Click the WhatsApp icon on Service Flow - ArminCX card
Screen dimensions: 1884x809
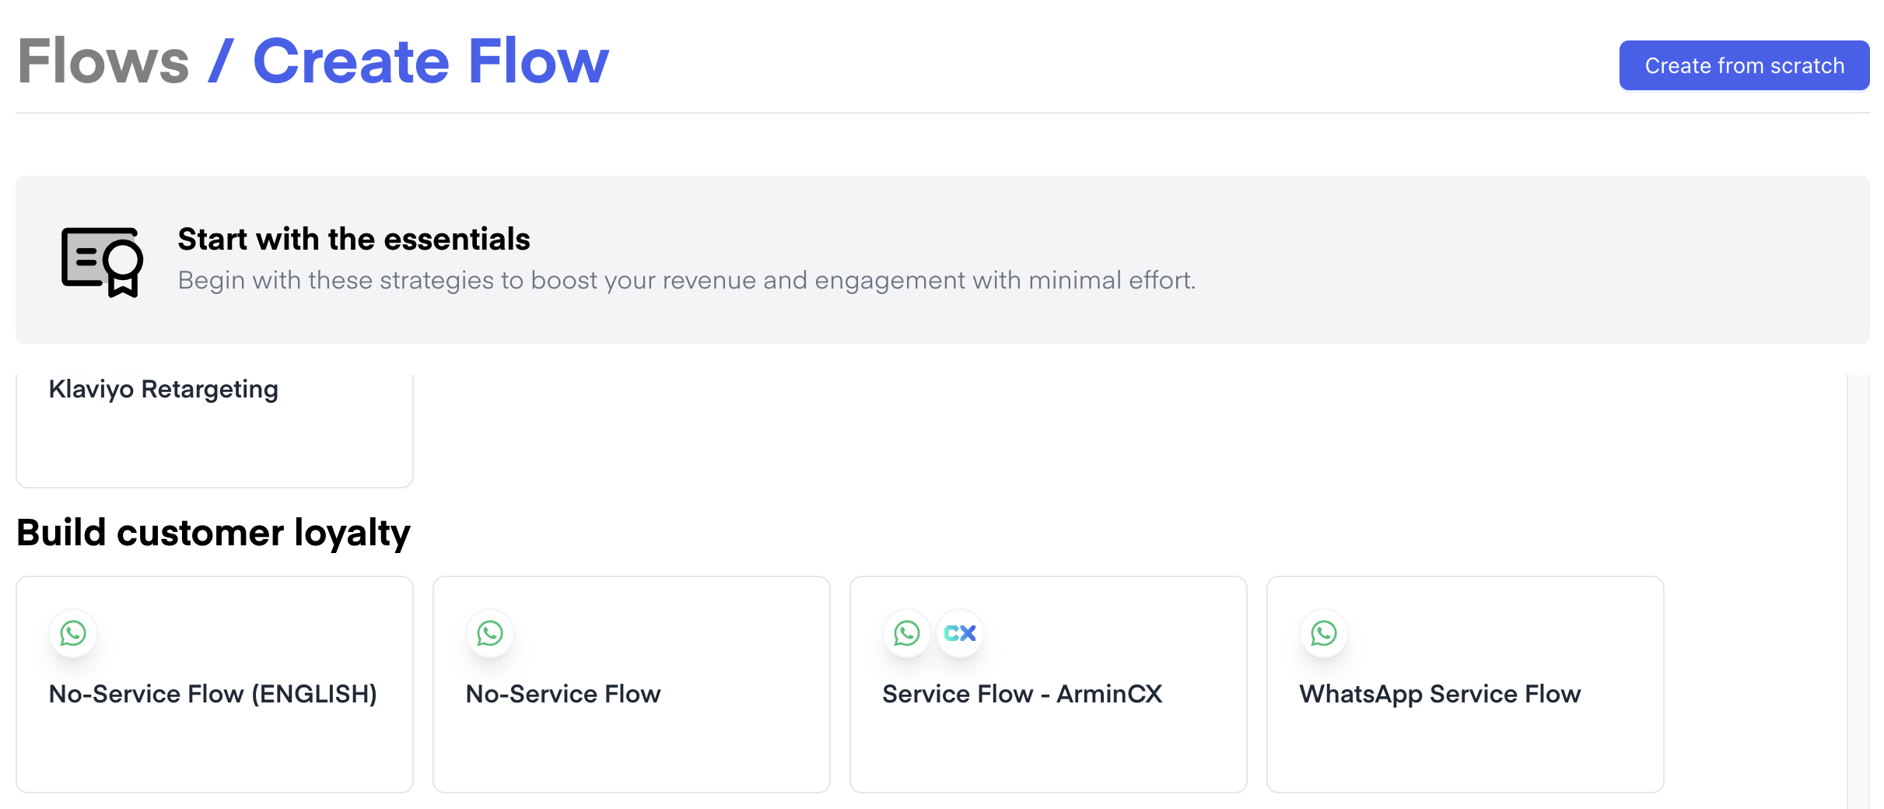tap(907, 633)
